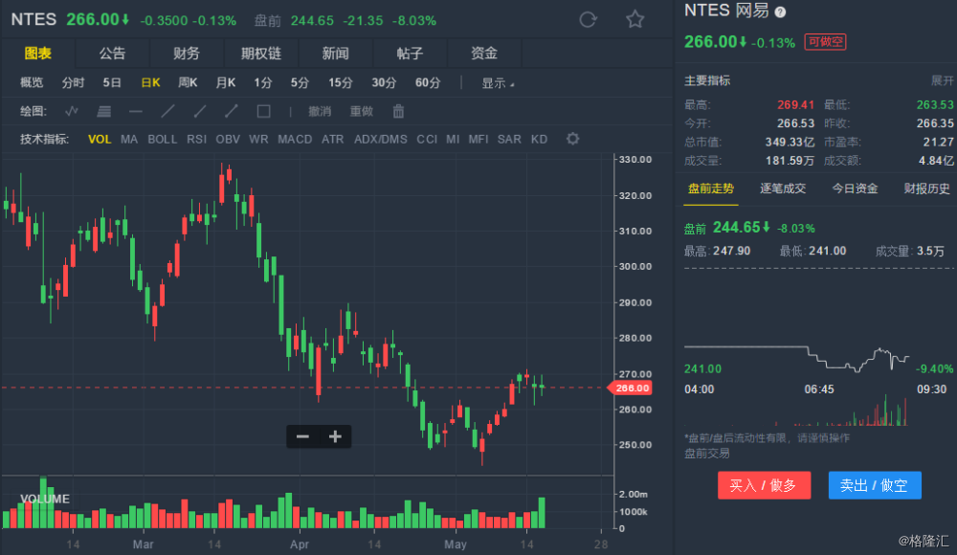The image size is (957, 555).
Task: Toggle the MFI indicator
Action: (x=478, y=139)
